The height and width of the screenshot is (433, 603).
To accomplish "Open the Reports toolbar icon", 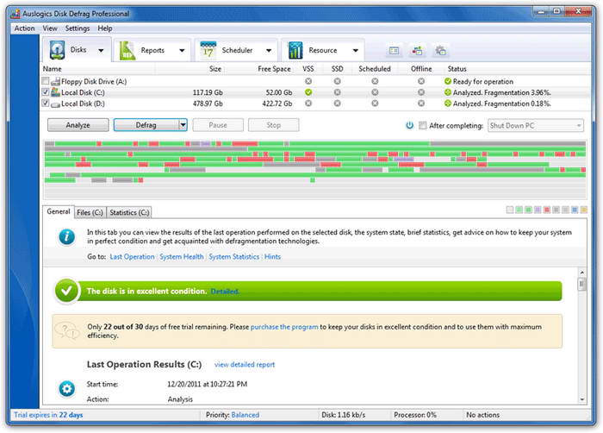I will (x=127, y=51).
